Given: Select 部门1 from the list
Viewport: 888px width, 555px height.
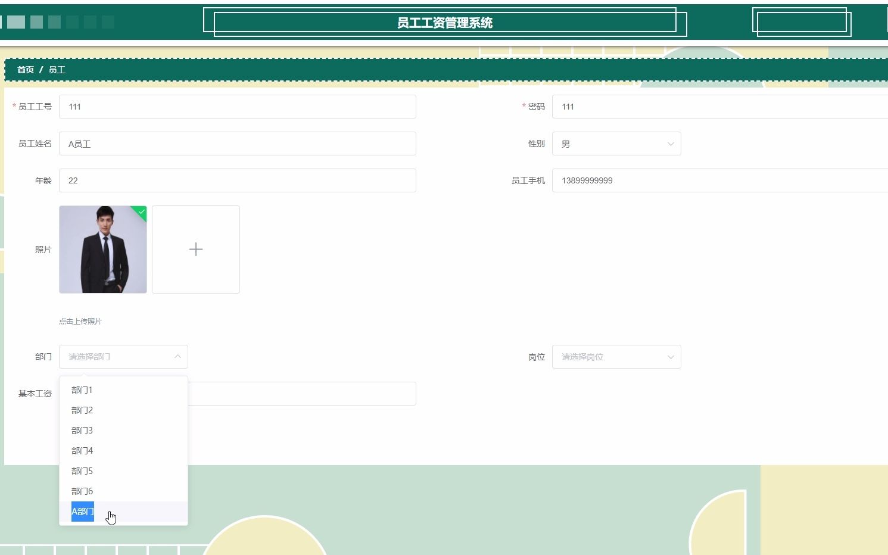Looking at the screenshot, I should (x=123, y=390).
